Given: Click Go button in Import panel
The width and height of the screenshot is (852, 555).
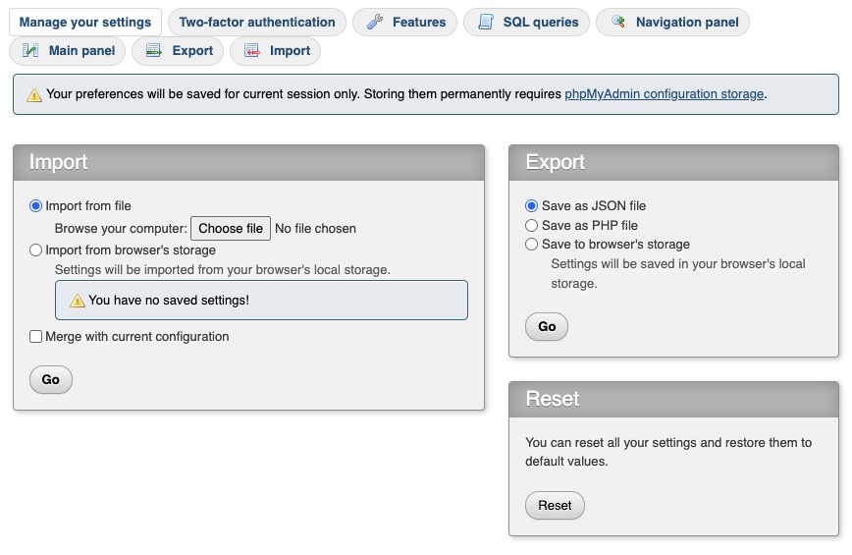Looking at the screenshot, I should (x=50, y=379).
